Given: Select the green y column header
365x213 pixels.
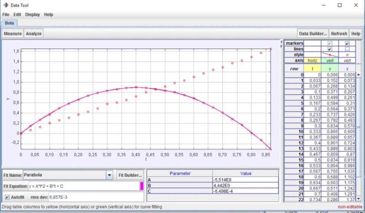Looking at the screenshot, I should tap(330, 69).
